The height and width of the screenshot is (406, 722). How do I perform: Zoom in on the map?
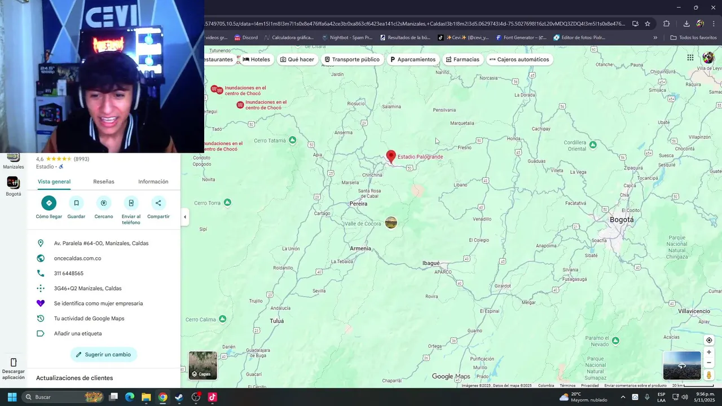[709, 352]
